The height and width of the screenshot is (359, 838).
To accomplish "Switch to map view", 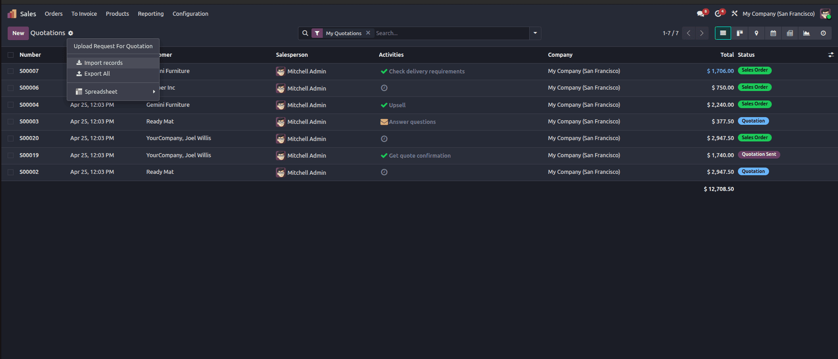I will click(756, 33).
